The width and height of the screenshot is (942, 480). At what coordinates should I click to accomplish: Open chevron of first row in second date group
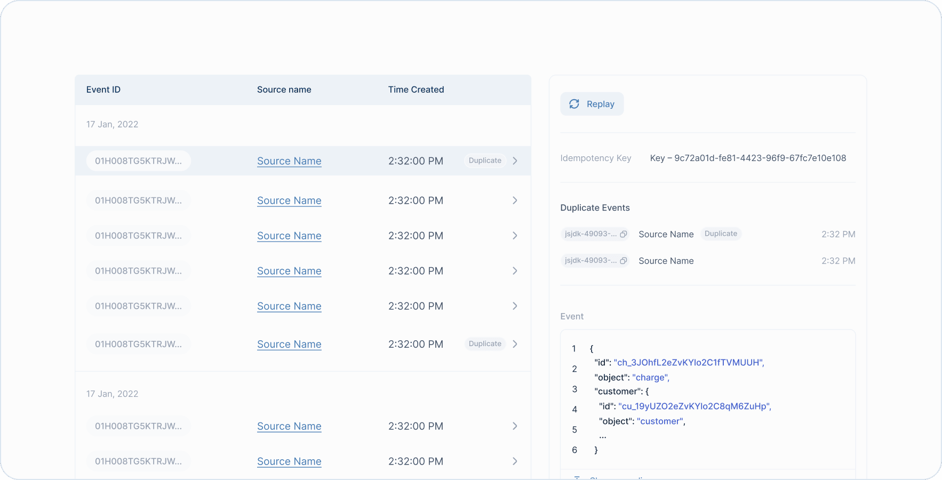pos(515,426)
